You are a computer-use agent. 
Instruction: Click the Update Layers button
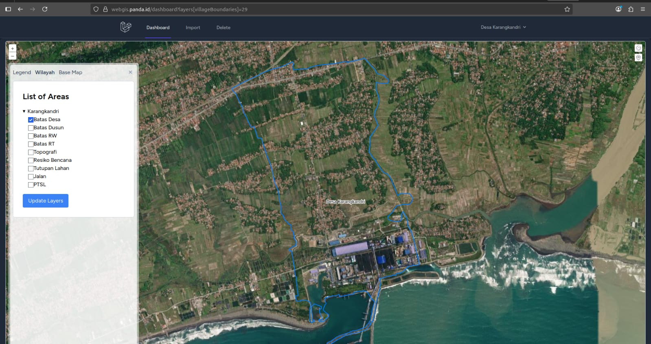[x=46, y=201]
